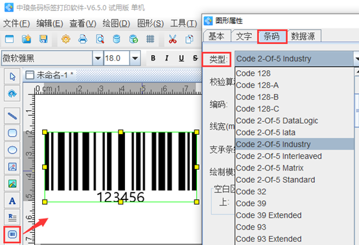The image size is (359, 245).
Task: Open document settings with the gear icon
Action: click(x=66, y=39)
